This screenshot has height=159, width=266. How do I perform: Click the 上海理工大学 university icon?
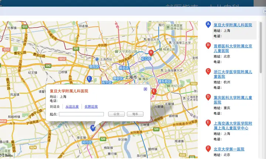click(170, 43)
